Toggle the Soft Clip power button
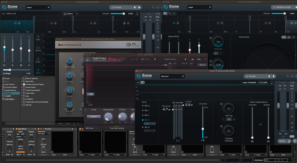297x163 pixels. point(221,104)
